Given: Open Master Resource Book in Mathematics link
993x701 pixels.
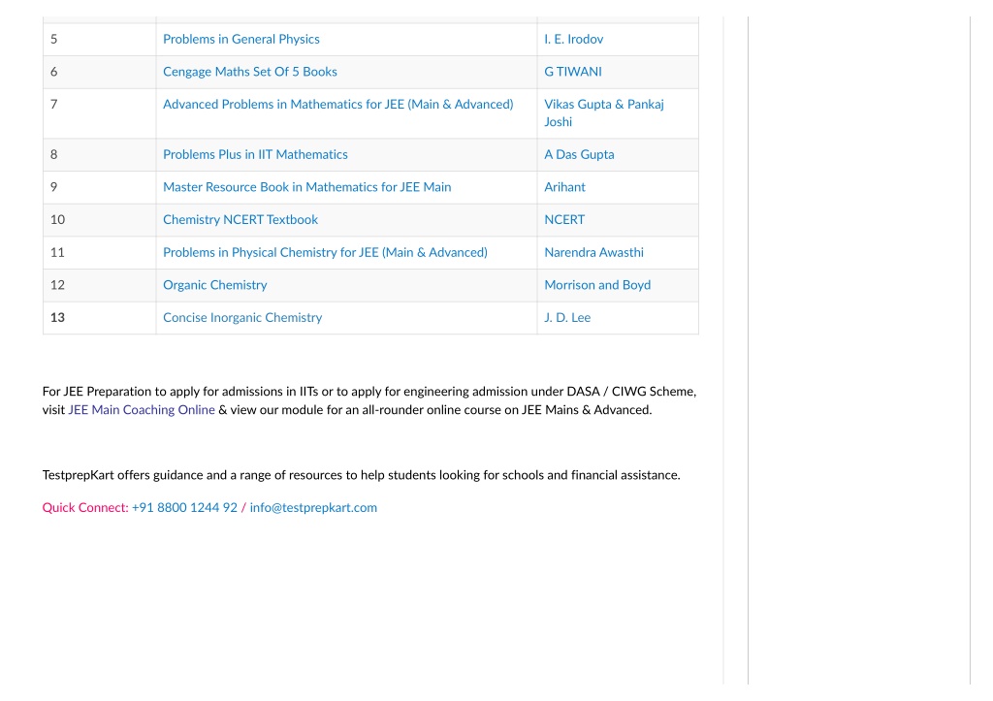Looking at the screenshot, I should (x=307, y=187).
